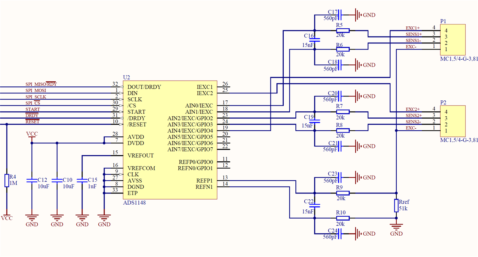Select resistor R5 20k
This screenshot has height=257, width=478.
(342, 31)
